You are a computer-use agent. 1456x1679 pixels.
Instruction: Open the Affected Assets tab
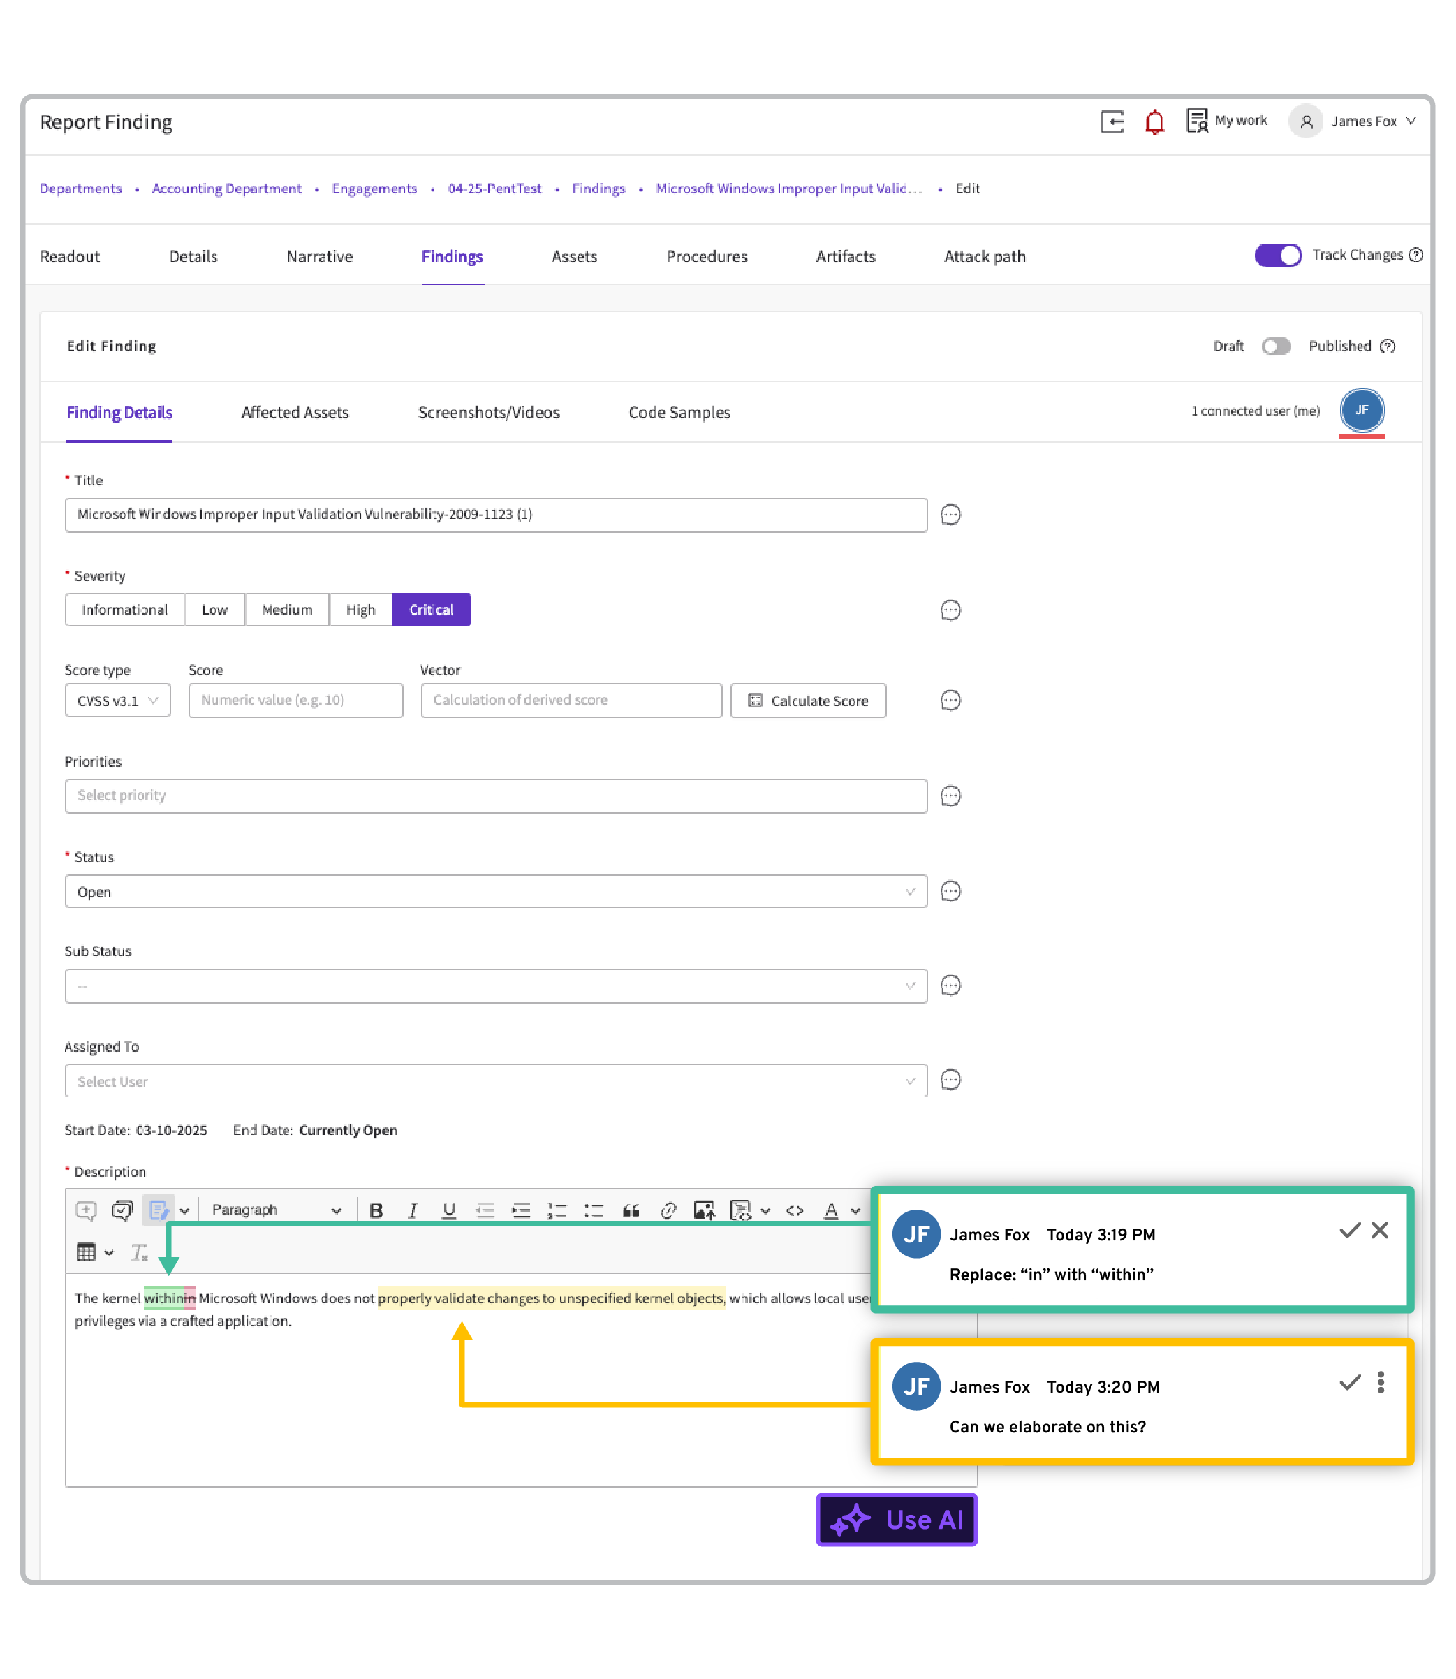coord(295,413)
